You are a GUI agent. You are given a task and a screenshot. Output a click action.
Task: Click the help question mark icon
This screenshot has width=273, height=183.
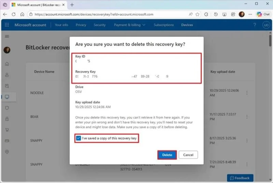[x=255, y=25]
